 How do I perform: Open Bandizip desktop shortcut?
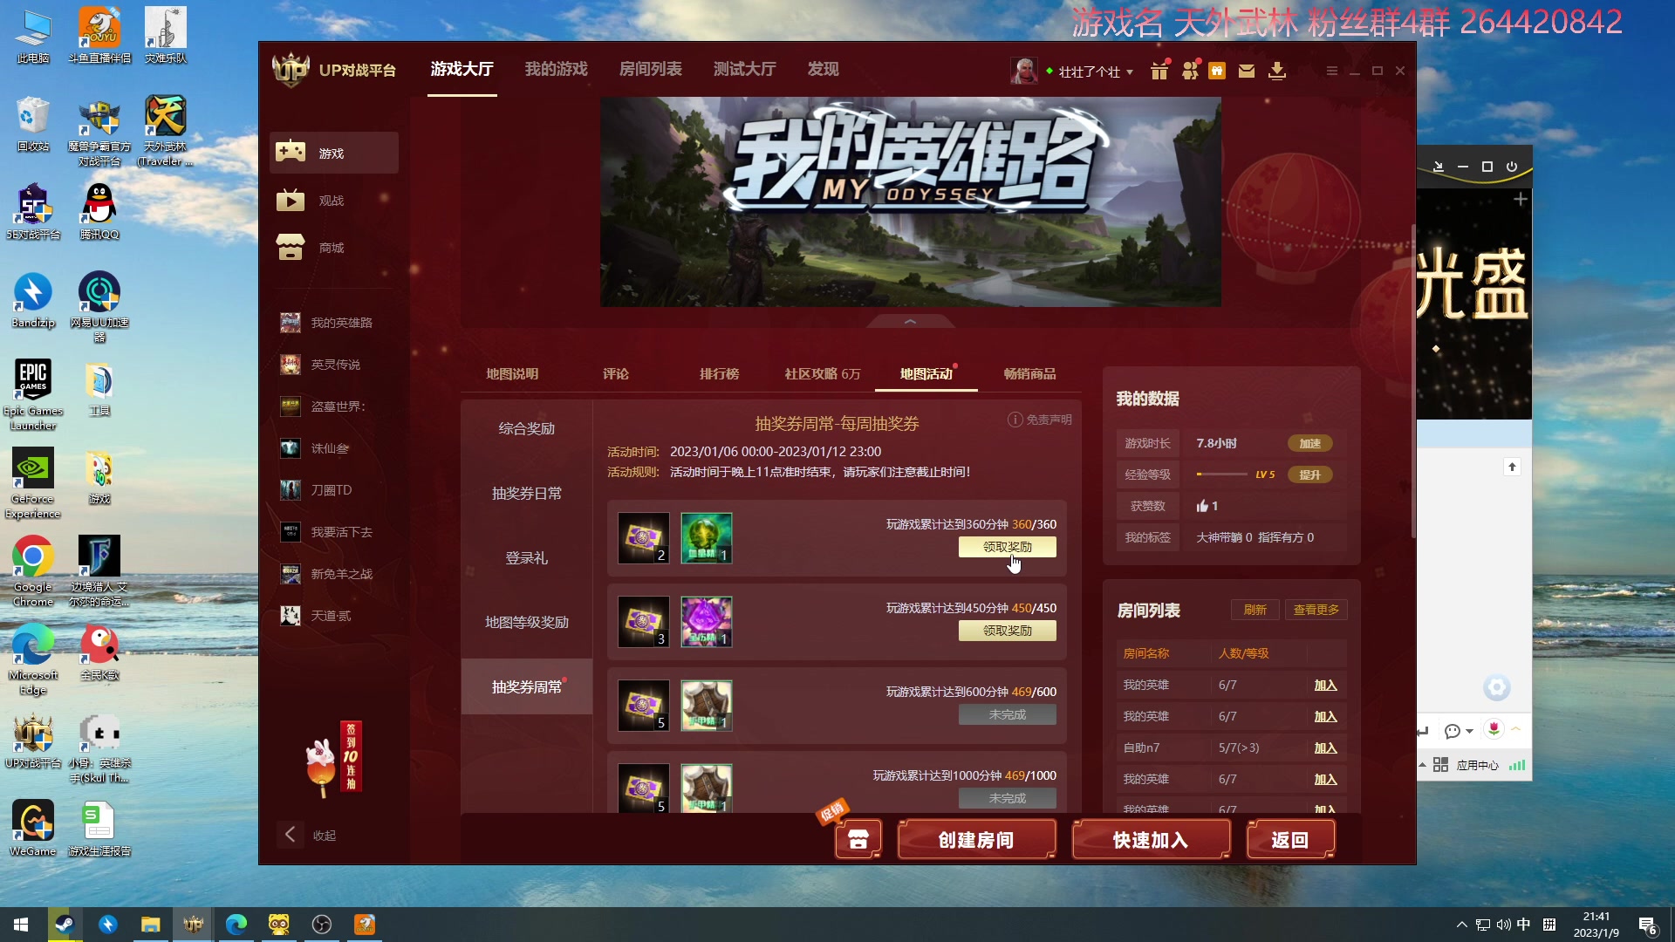click(x=33, y=300)
